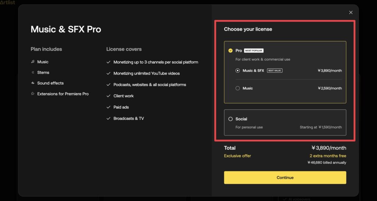The width and height of the screenshot is (377, 201).
Task: Click the checkmark beside Broadcasts & TV
Action: (x=109, y=119)
